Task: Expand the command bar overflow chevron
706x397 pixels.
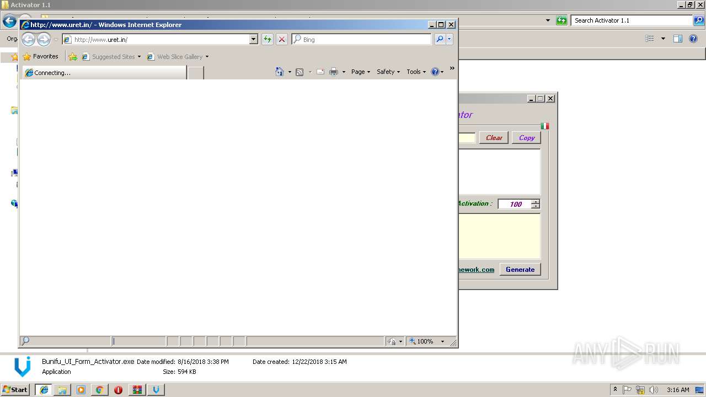Action: coord(452,68)
